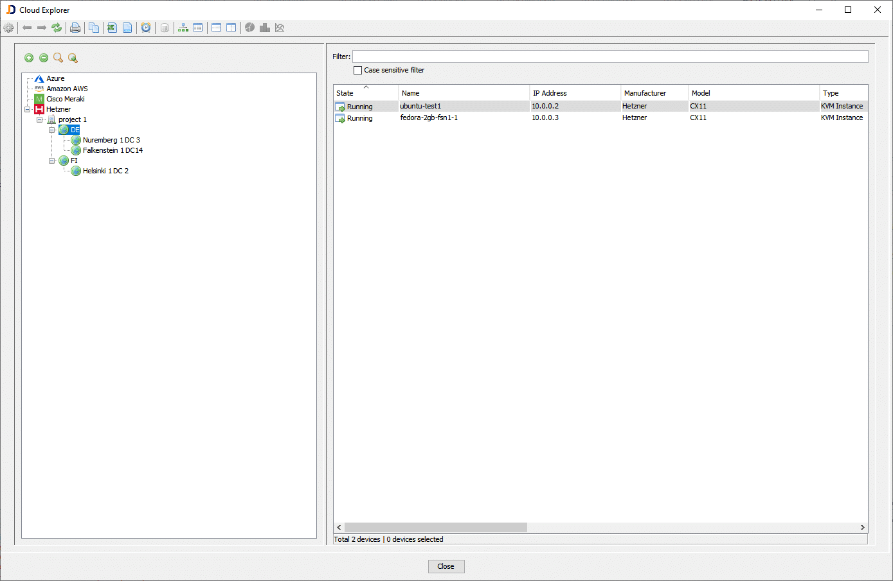This screenshot has width=893, height=581.
Task: Click the horizontal scrollbar right arrow
Action: click(862, 527)
